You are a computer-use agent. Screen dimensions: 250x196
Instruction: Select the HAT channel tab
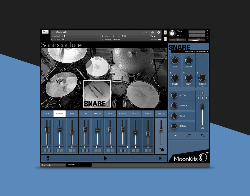pos(72,114)
